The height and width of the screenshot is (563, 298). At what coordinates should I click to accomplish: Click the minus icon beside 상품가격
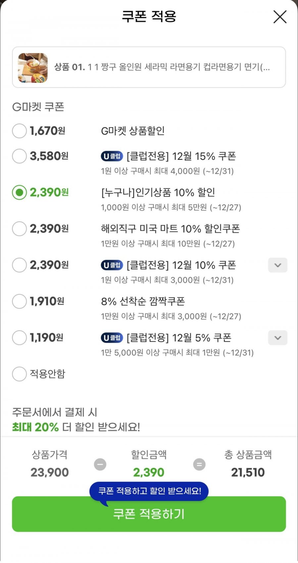coord(100,464)
